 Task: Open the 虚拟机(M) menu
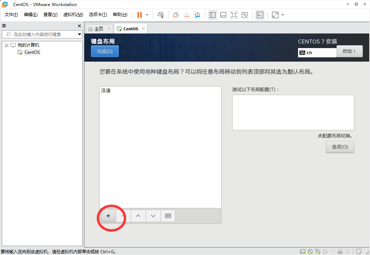[x=73, y=15]
